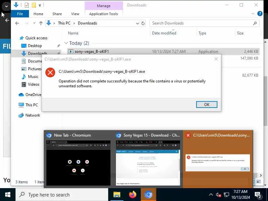The width and height of the screenshot is (268, 201).
Task: Open Downloads in the navigation pane
Action: point(37,53)
